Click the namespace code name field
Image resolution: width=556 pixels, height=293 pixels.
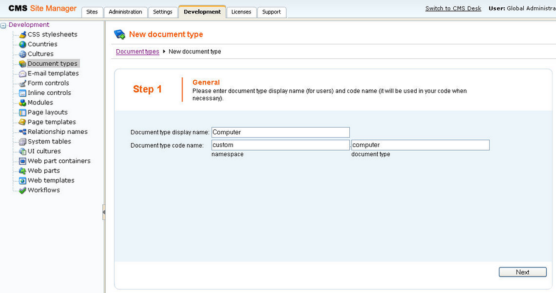click(280, 145)
